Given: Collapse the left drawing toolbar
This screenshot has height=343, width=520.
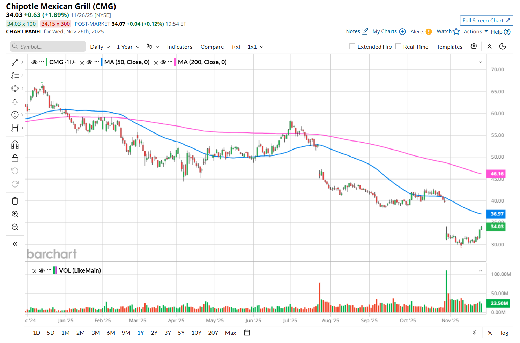Looking at the screenshot, I should point(15,244).
